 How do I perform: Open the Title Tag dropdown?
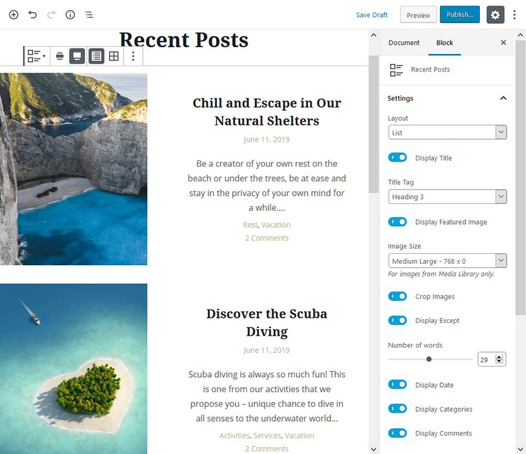click(447, 196)
